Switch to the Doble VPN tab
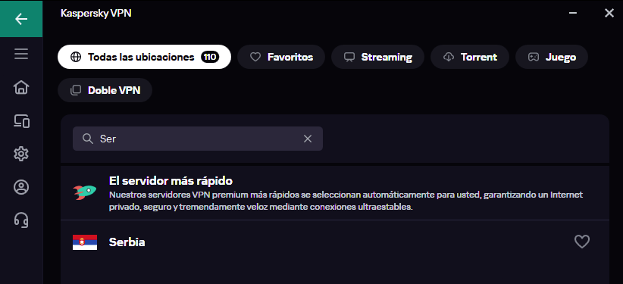623x284 pixels. click(105, 90)
